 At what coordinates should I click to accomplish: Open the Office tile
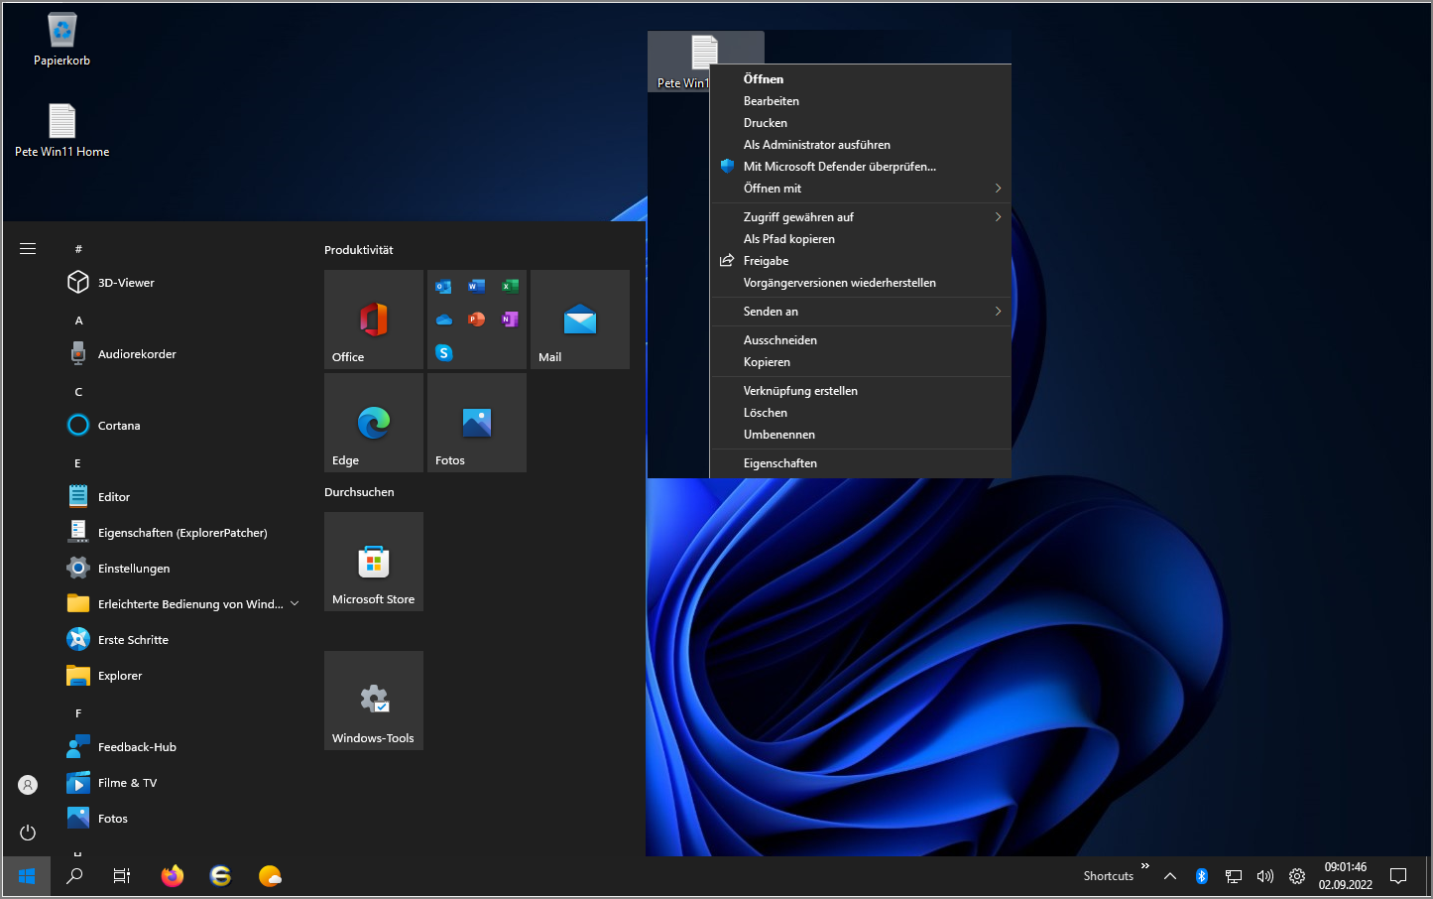point(374,320)
